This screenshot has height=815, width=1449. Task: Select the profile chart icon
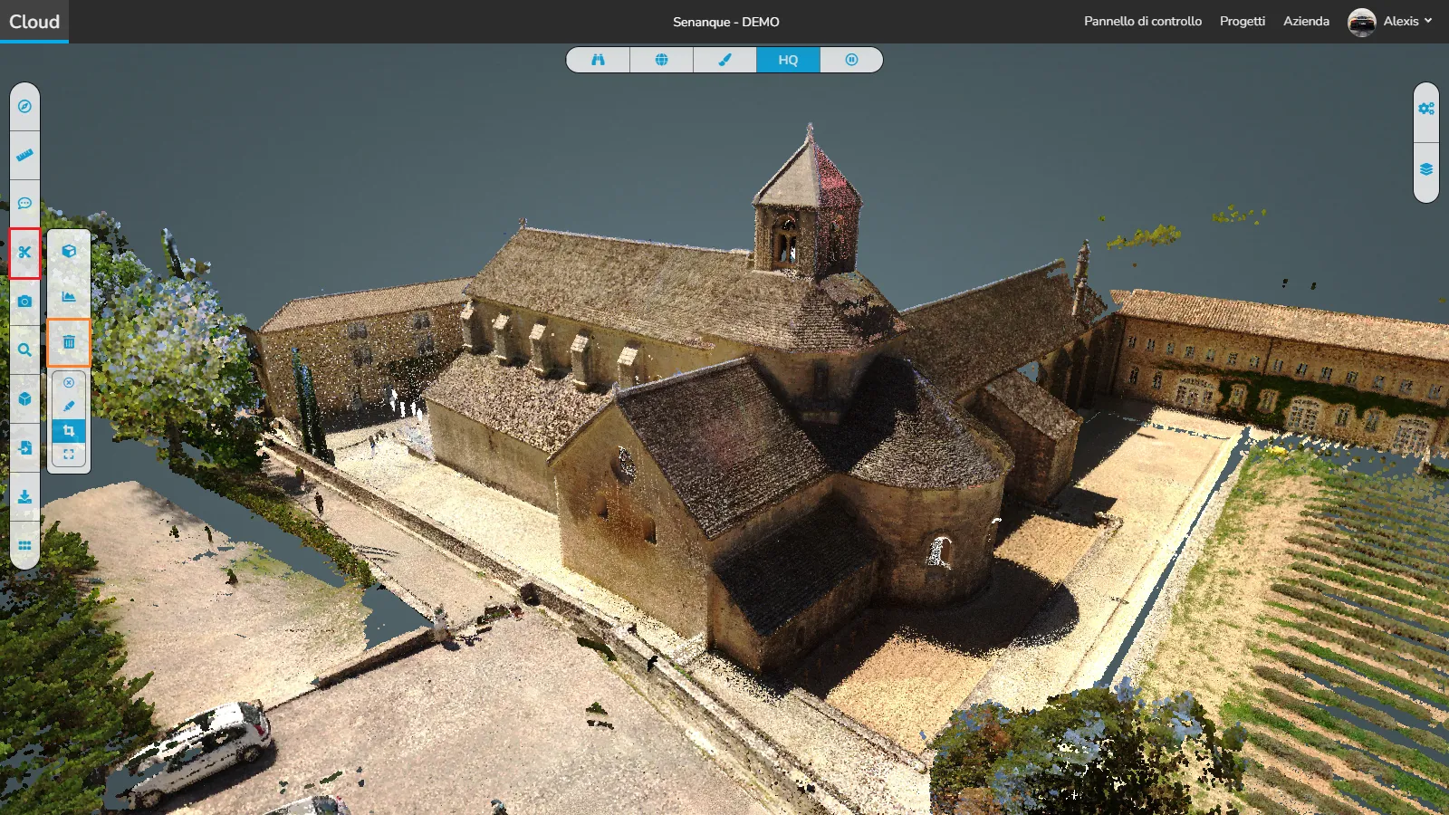[69, 296]
